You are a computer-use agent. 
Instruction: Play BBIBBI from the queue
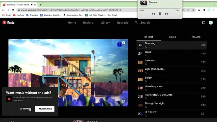(172, 79)
